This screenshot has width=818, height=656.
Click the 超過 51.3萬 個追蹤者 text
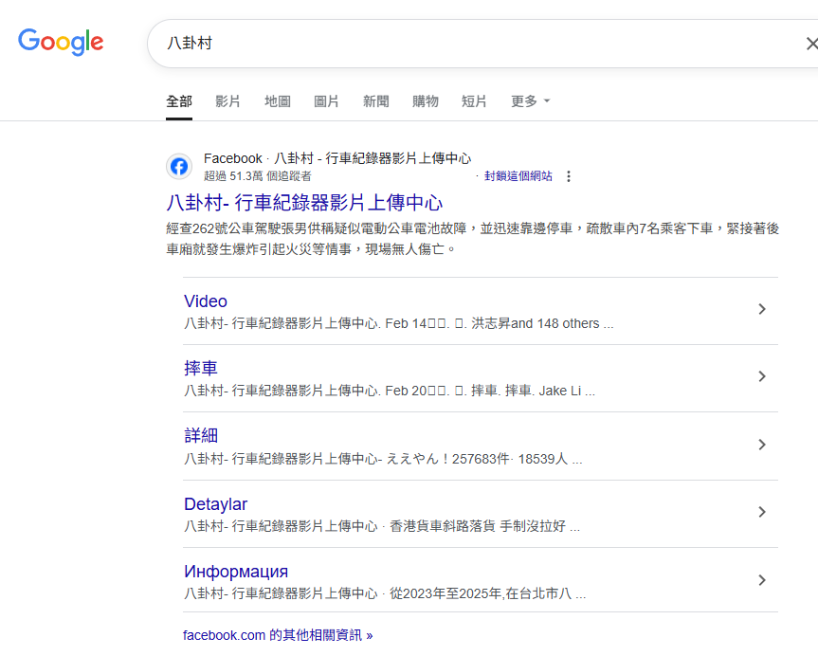(257, 176)
